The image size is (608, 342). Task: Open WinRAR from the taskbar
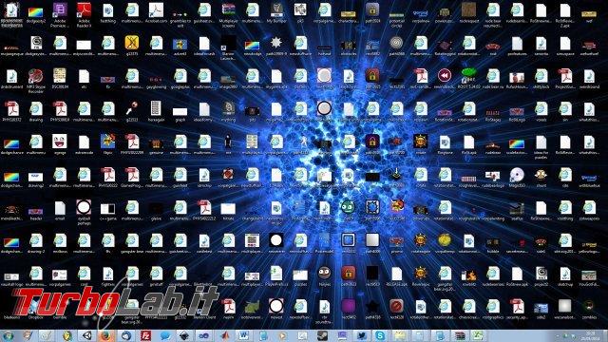(x=459, y=335)
